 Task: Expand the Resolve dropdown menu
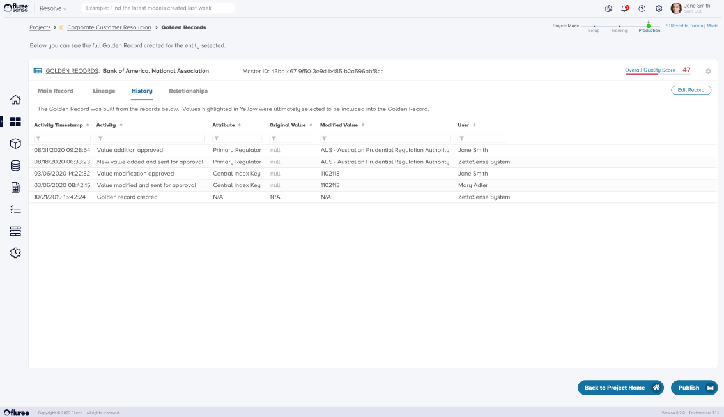click(x=53, y=8)
